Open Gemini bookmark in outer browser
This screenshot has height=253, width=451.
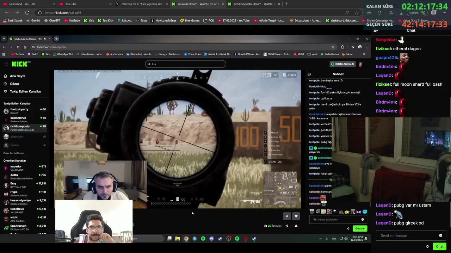33,21
